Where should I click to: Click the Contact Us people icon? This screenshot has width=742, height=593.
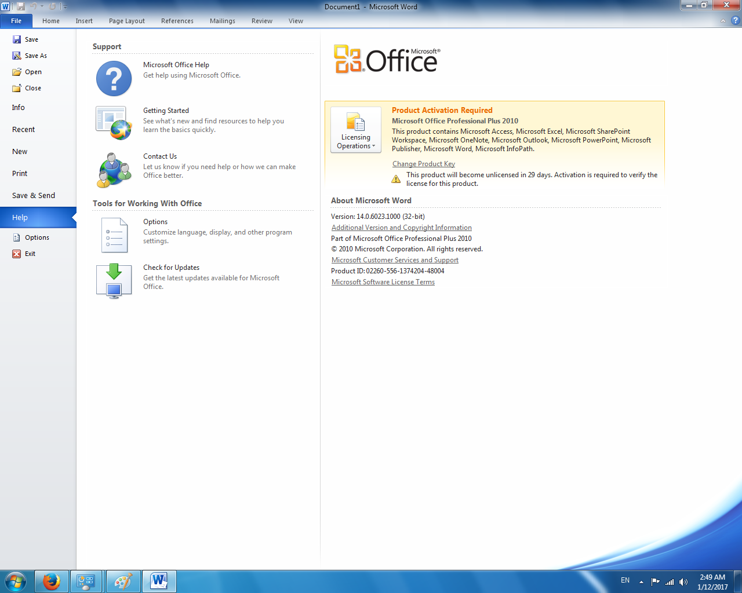pyautogui.click(x=114, y=170)
